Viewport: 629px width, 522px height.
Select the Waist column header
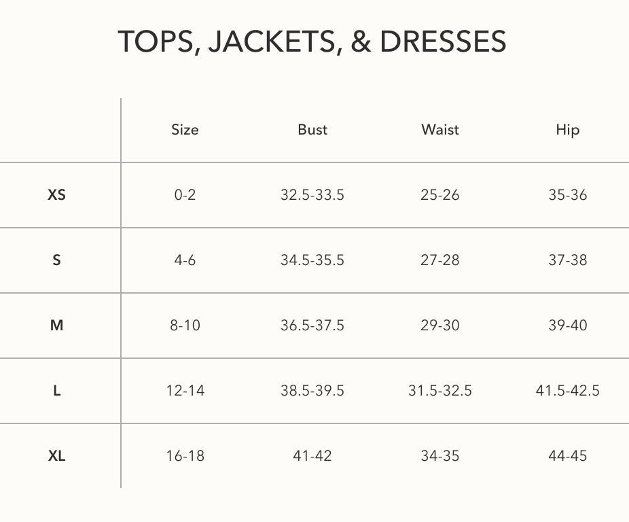pyautogui.click(x=440, y=130)
